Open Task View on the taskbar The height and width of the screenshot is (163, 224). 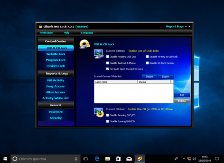tap(86, 159)
